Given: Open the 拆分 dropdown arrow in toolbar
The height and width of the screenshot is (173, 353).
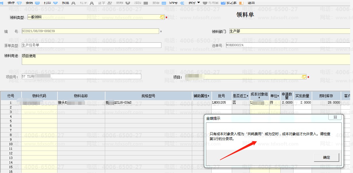Looking at the screenshot, I should [198, 2].
